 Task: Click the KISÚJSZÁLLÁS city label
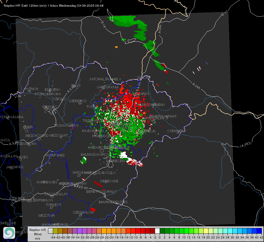[x=56, y=194]
